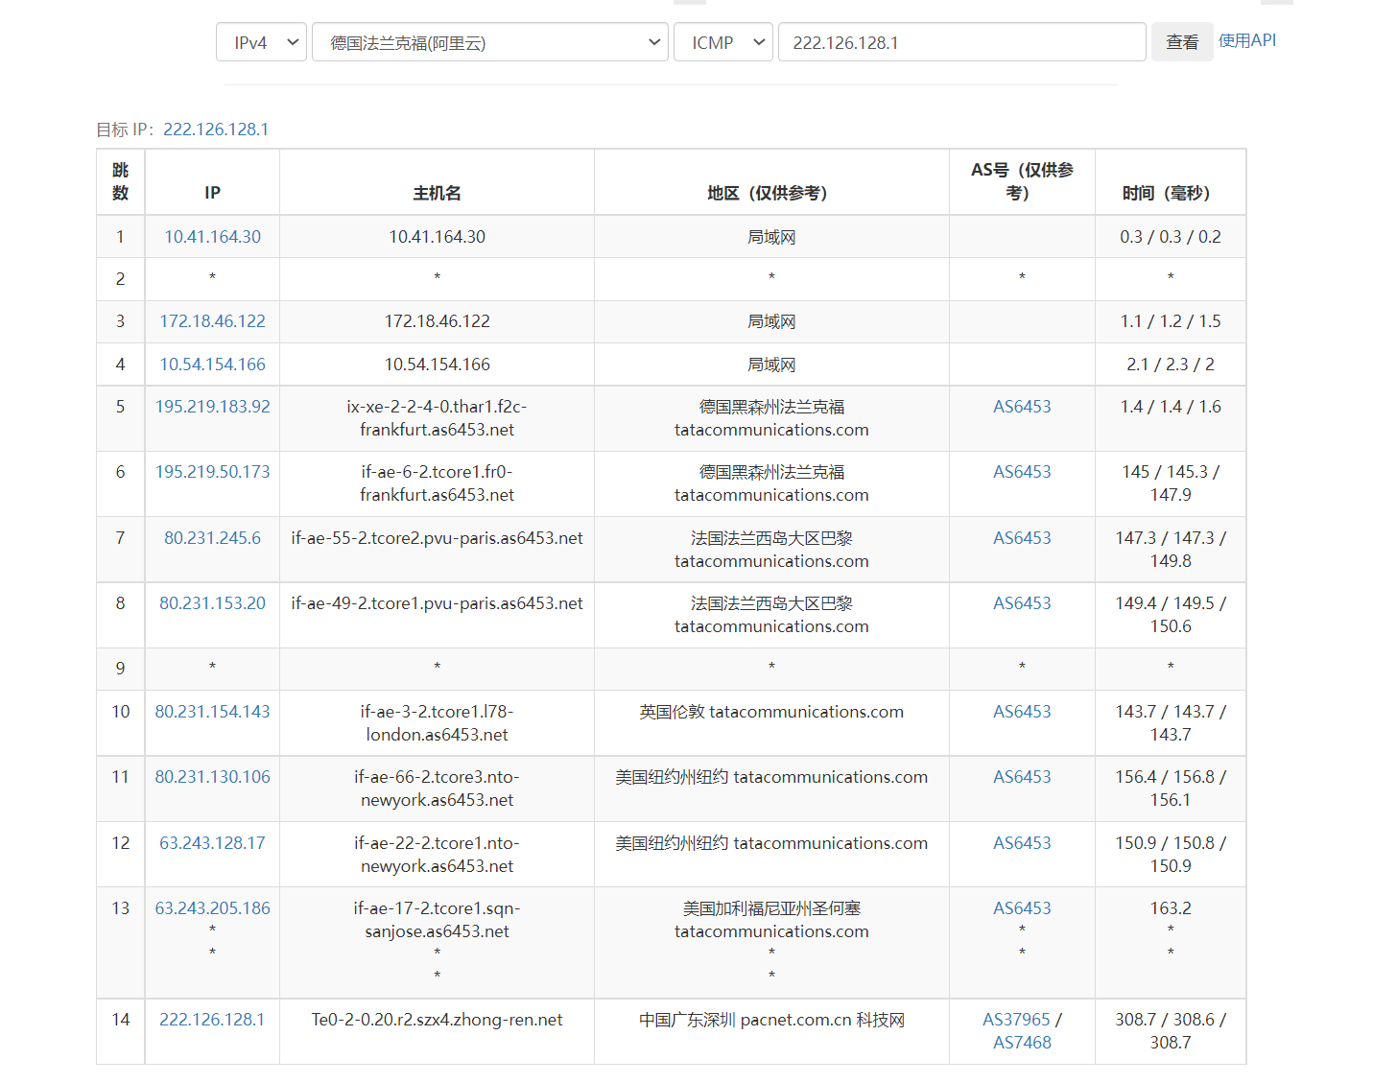Click the AS37965 link in hop 14
Viewport: 1373px width, 1083px height.
[1016, 1020]
